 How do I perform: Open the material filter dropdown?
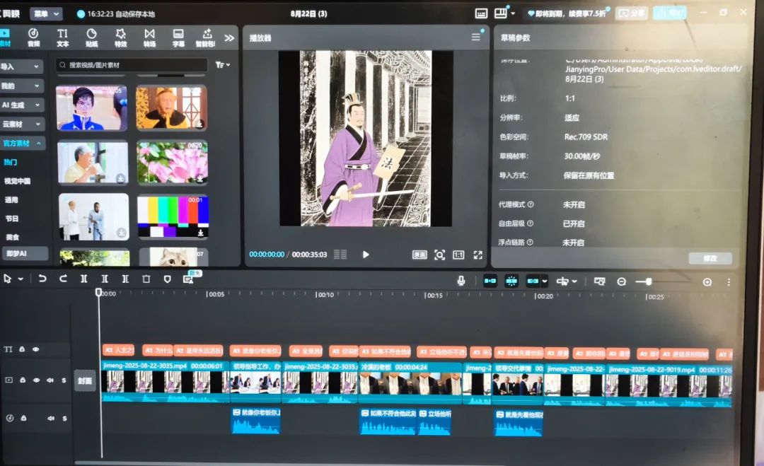[223, 65]
